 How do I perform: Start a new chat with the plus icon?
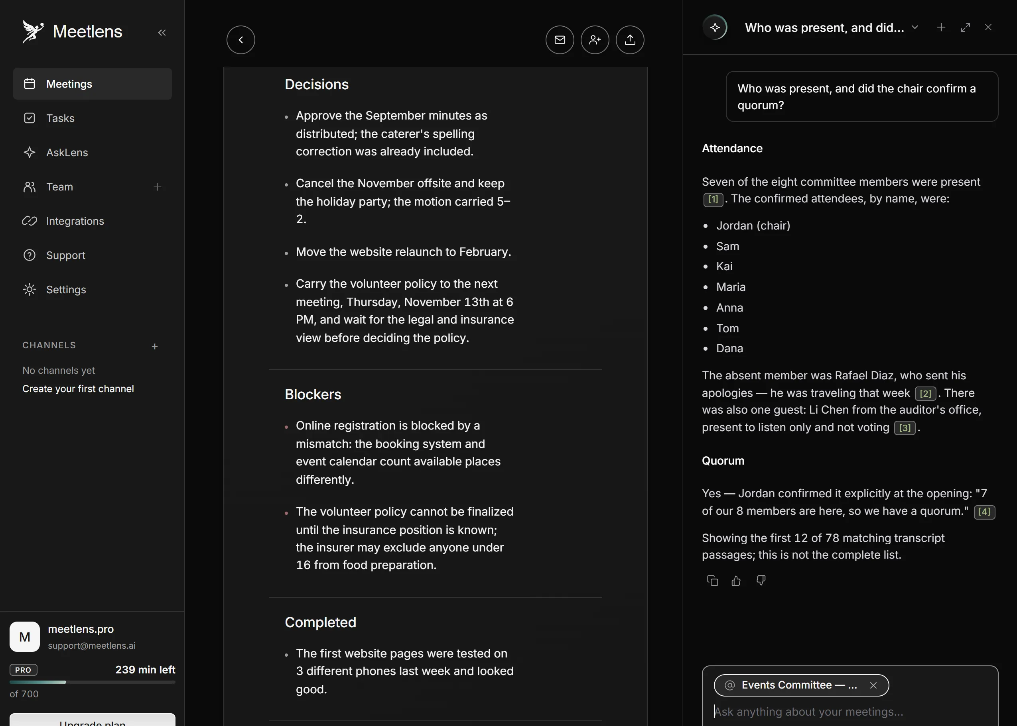click(x=941, y=27)
